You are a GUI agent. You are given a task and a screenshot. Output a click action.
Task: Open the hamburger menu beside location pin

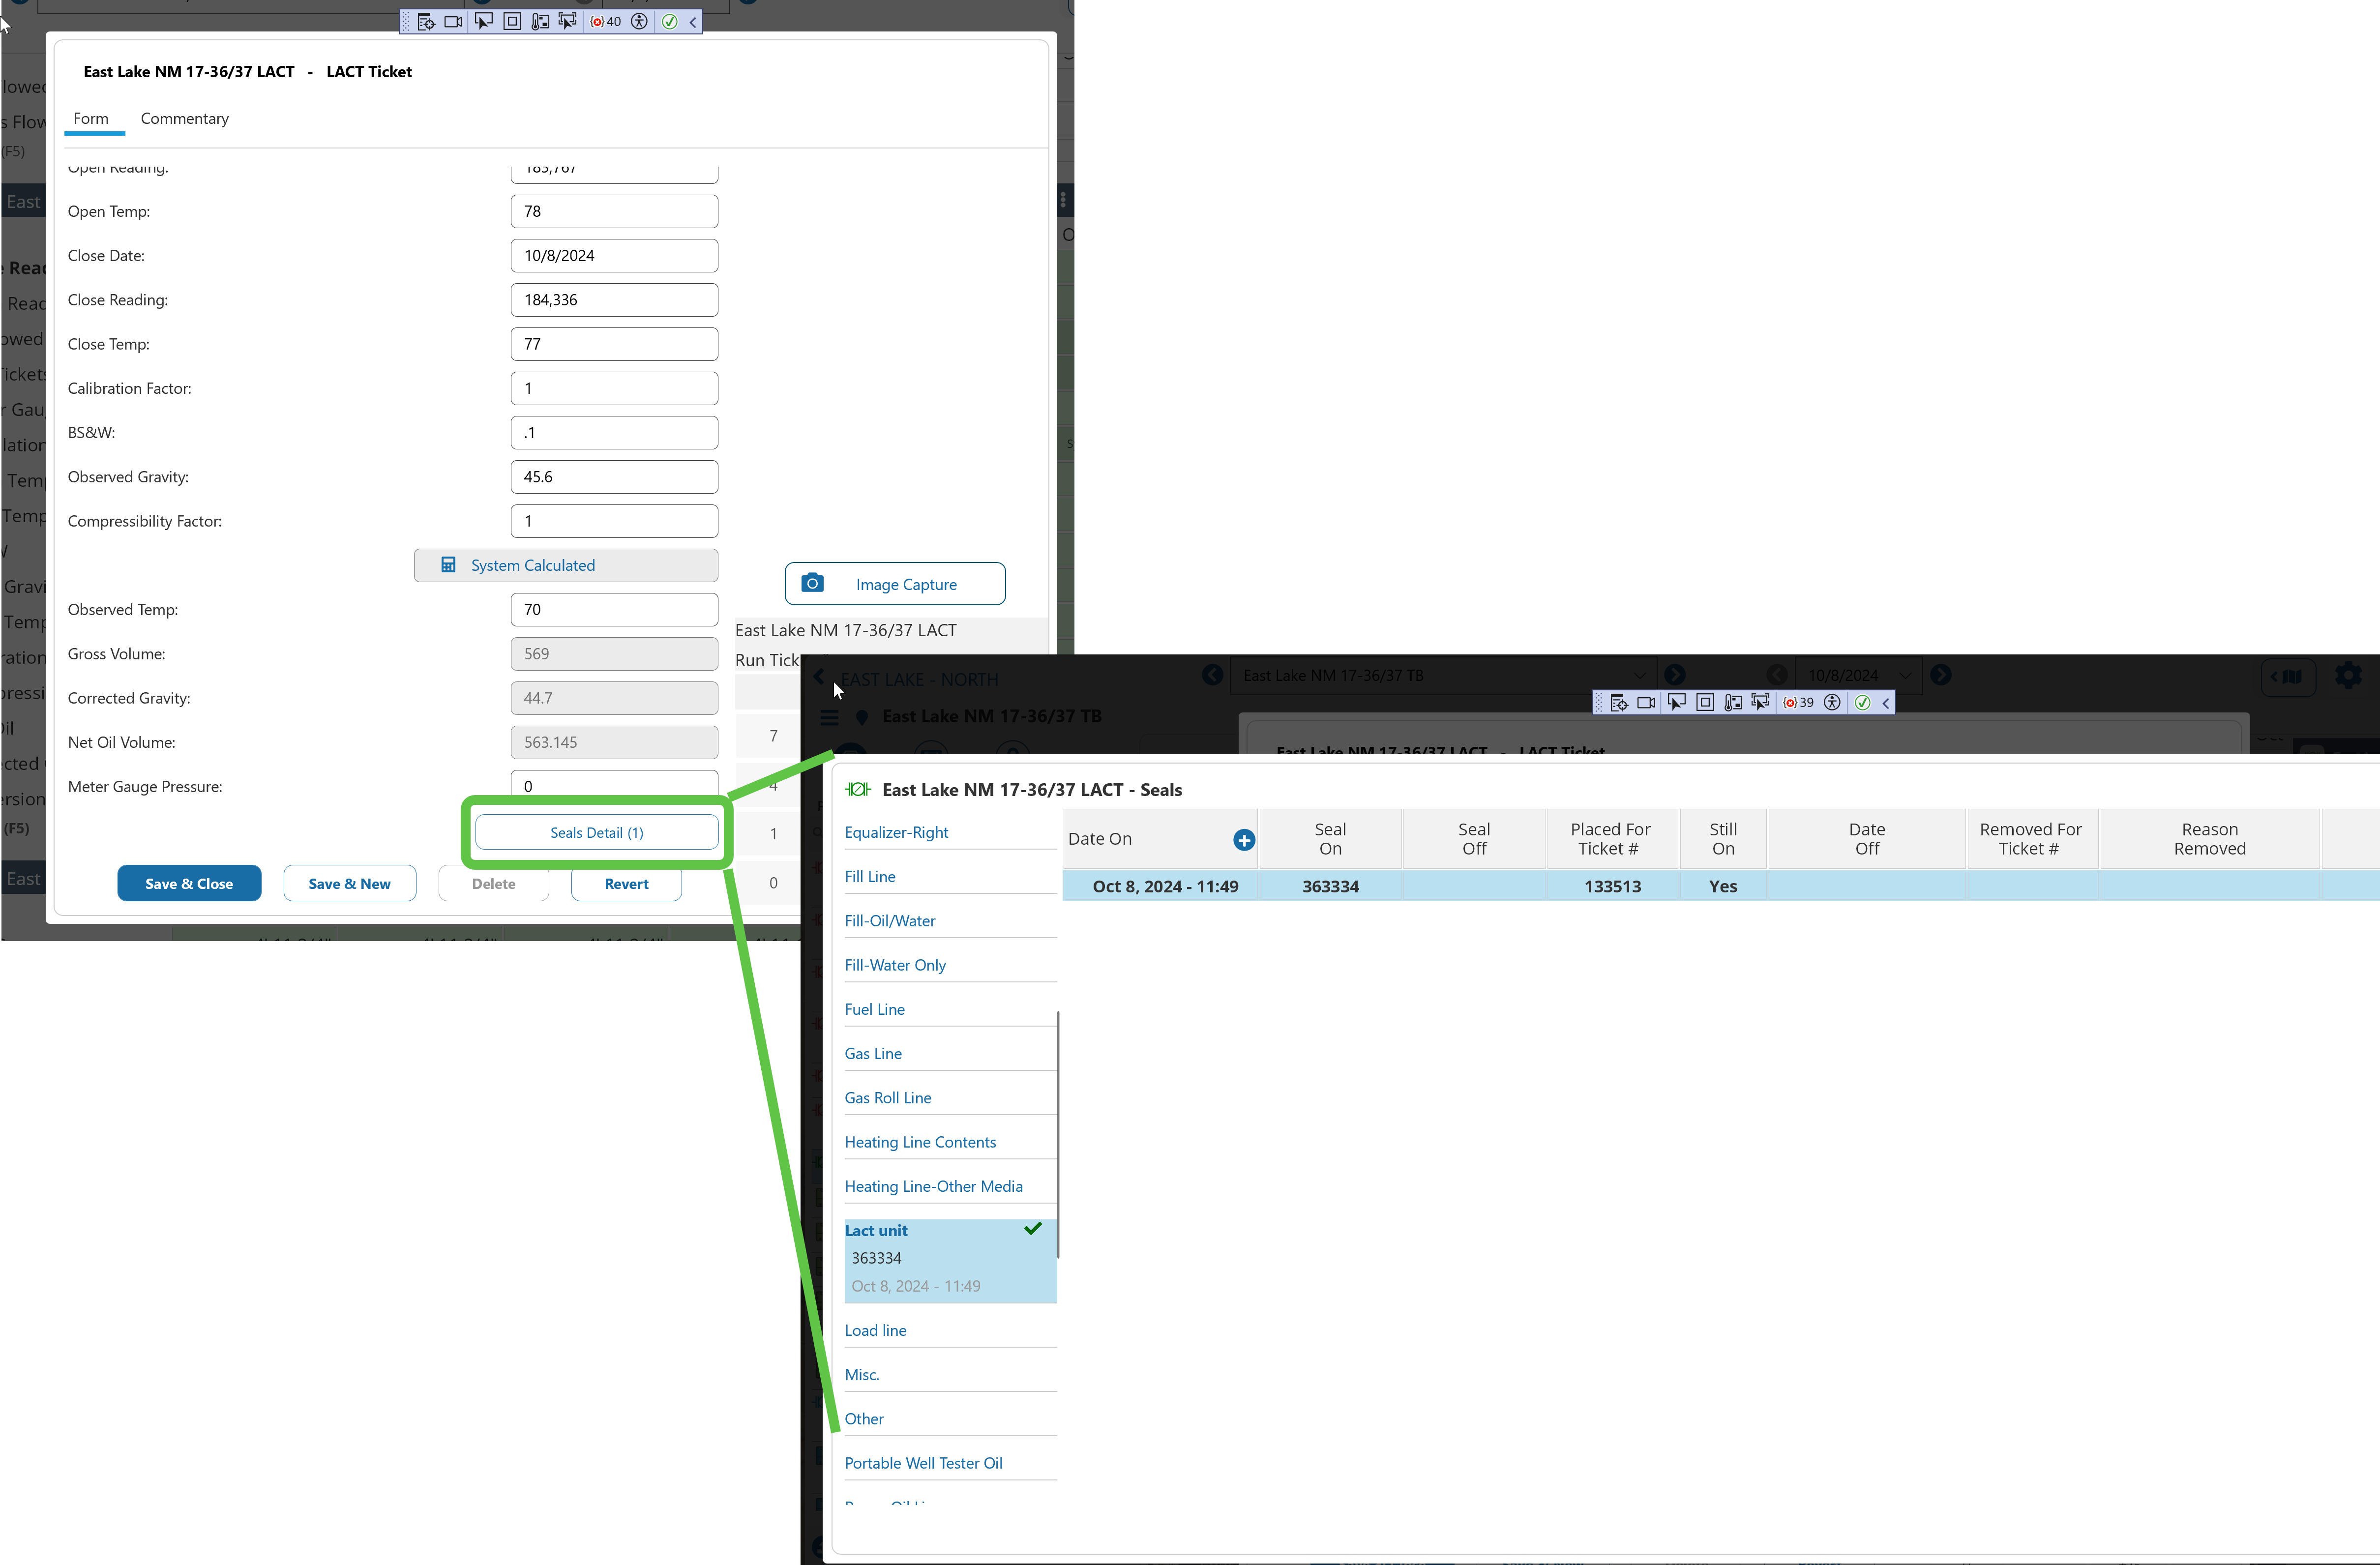(829, 717)
